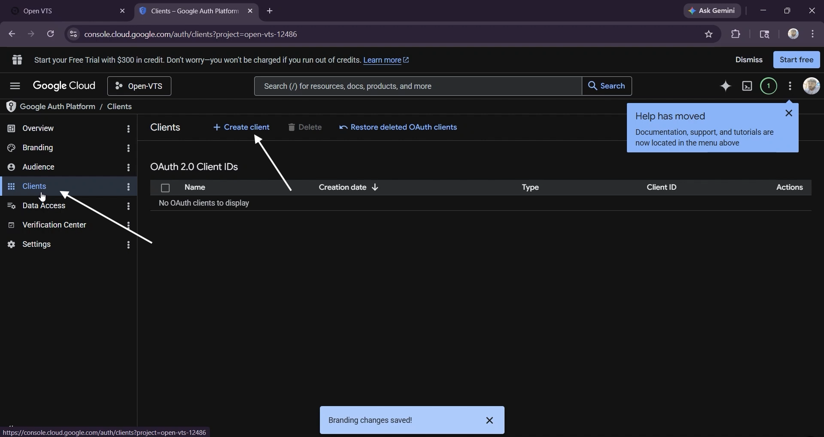
Task: Bookmark this page with the star icon
Action: coord(709,34)
